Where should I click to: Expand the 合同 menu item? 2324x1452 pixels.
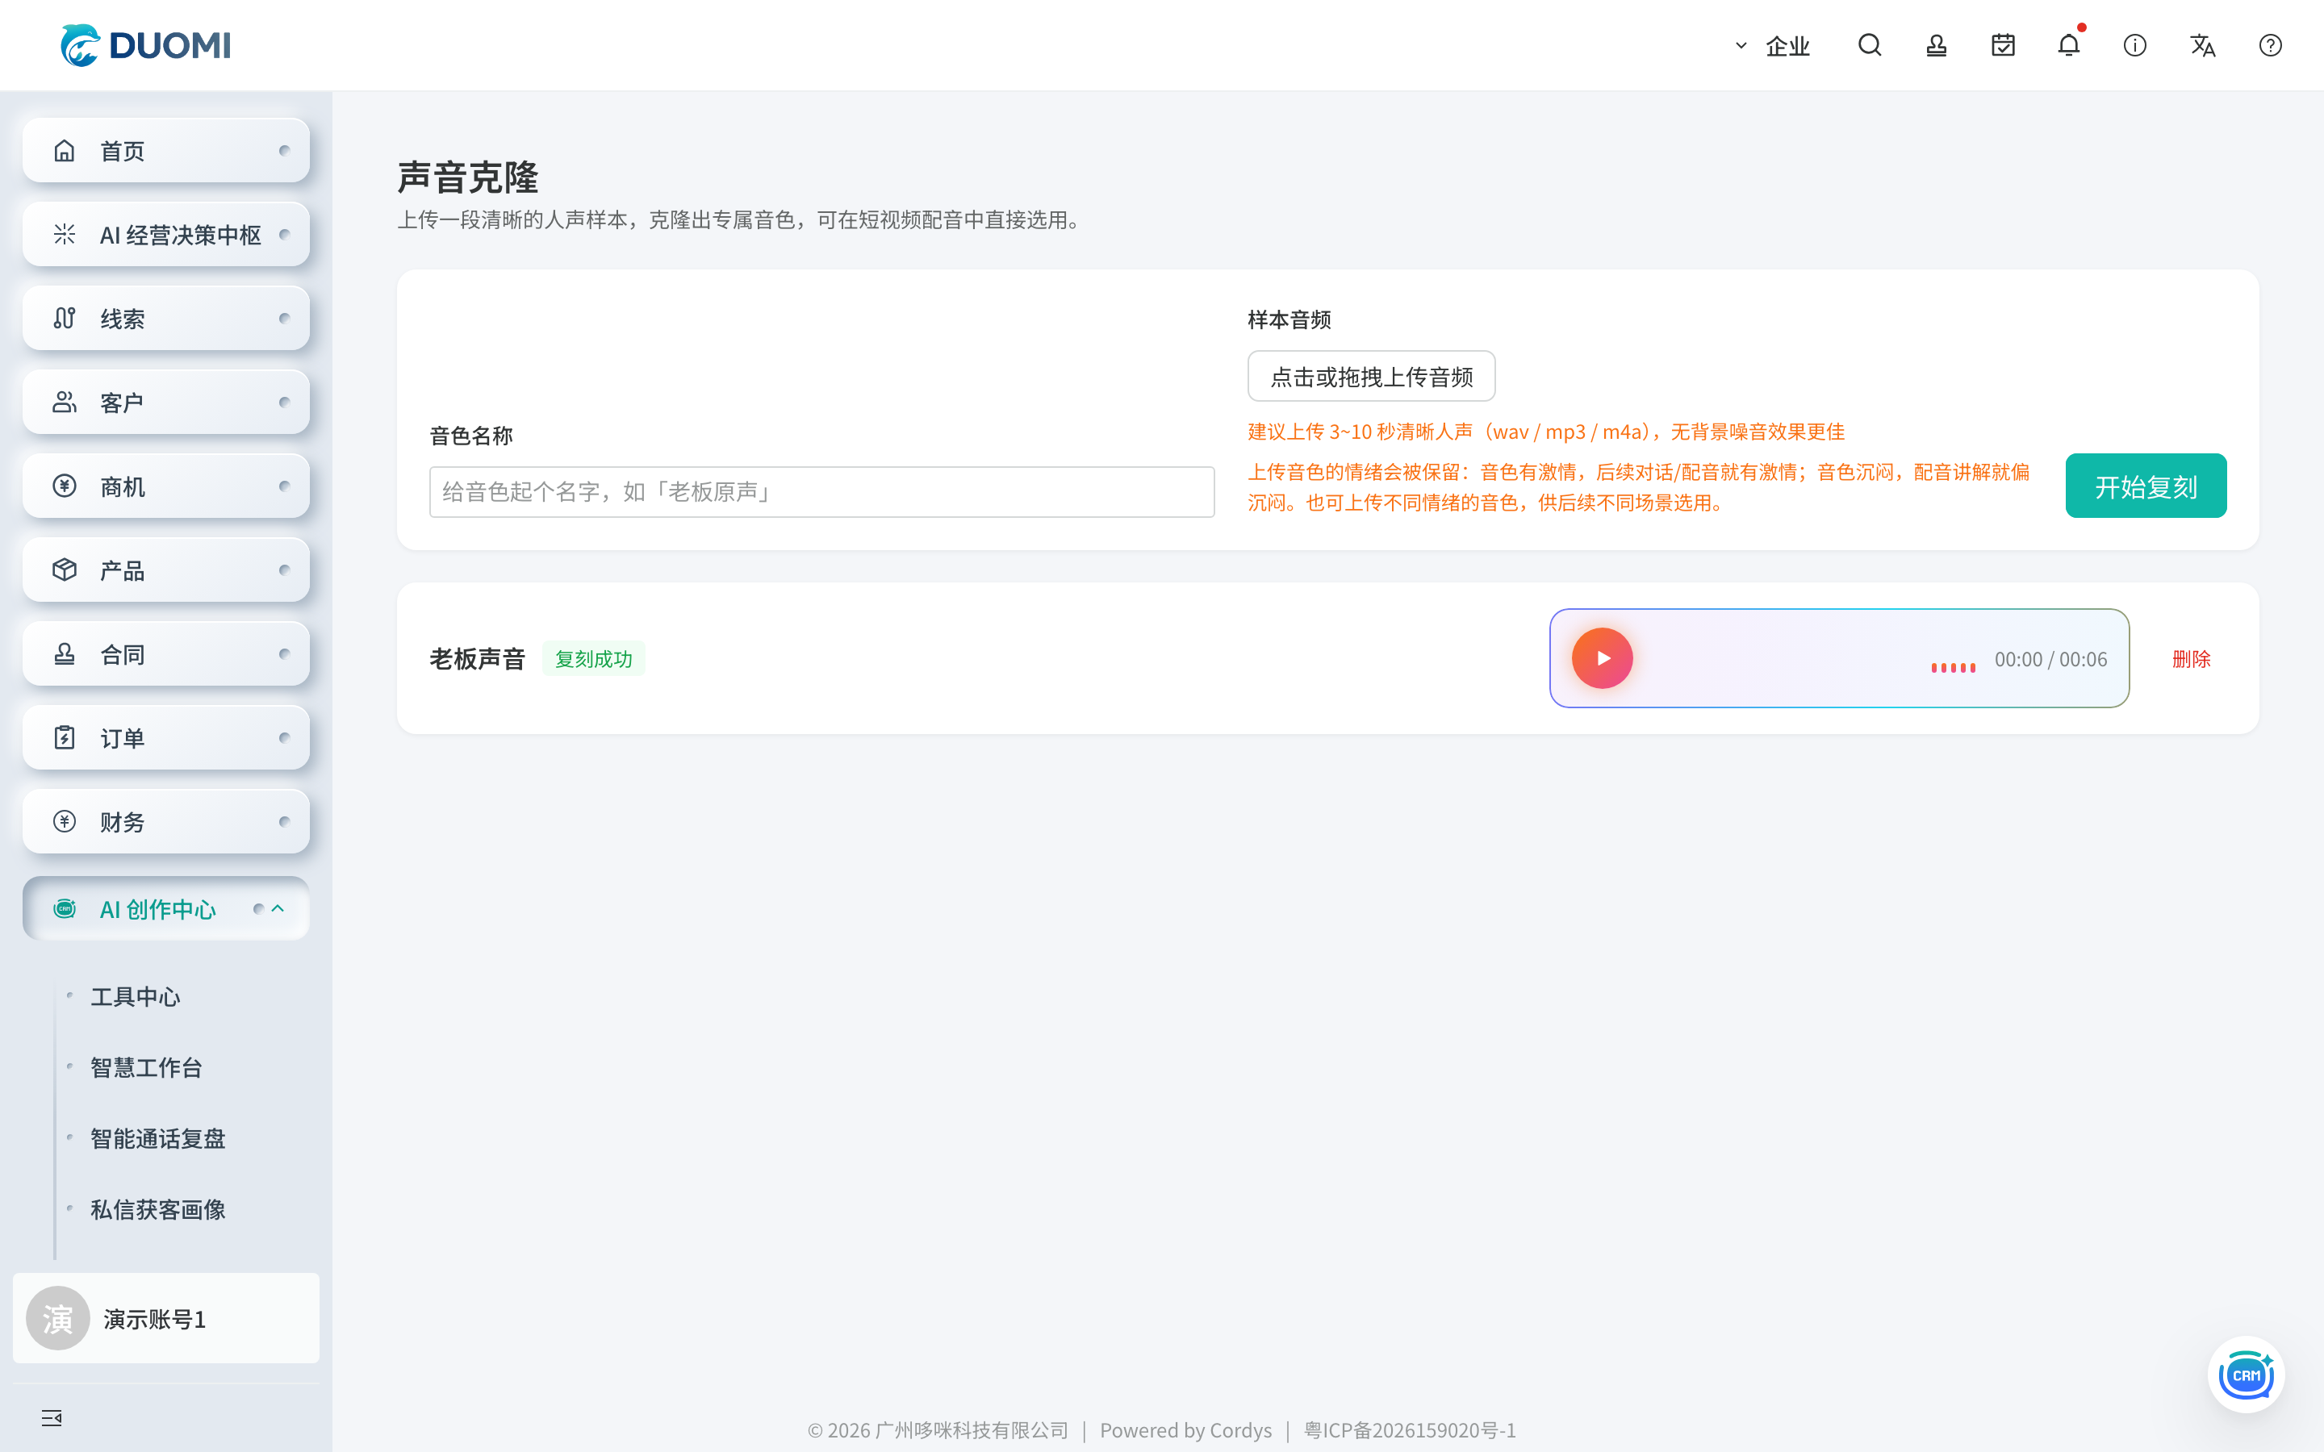pos(166,654)
